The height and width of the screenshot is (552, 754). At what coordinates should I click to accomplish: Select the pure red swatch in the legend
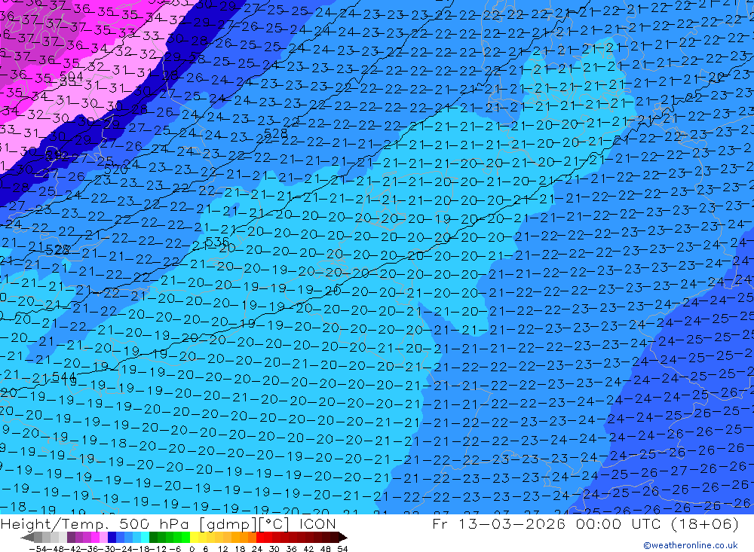[260, 537]
